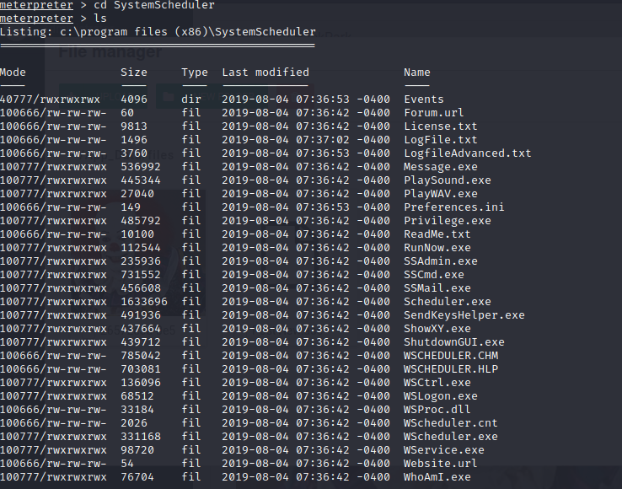This screenshot has width=622, height=489.
Task: Select the SSCmd.exe entry
Action: pos(433,275)
